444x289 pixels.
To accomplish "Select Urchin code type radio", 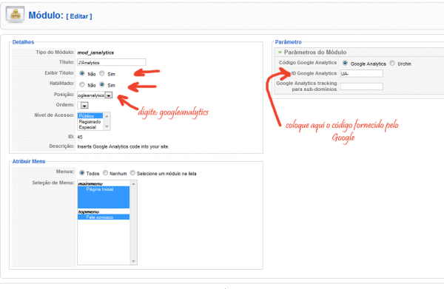I will [392, 63].
